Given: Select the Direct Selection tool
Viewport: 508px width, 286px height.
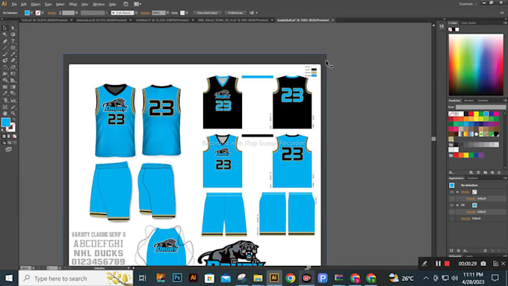Looking at the screenshot, I should tap(13, 28).
